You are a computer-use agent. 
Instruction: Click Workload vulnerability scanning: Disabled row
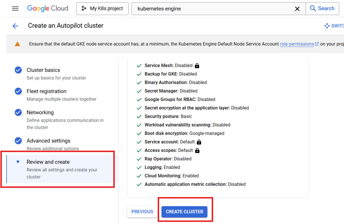pos(183,125)
